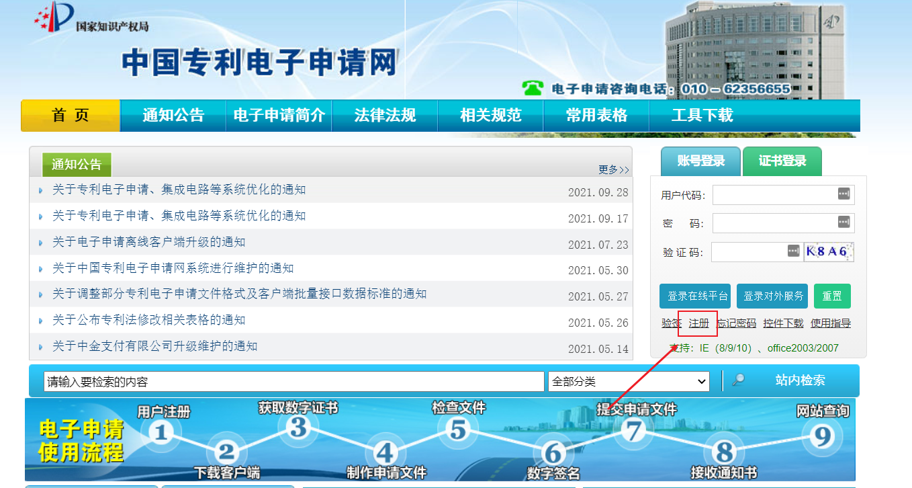912x488 pixels.
Task: Focus the 密码 input field
Action: [783, 222]
